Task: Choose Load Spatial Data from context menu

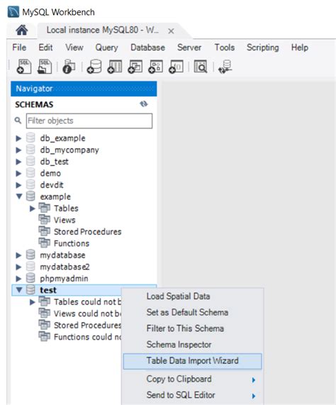Action: pos(193,296)
